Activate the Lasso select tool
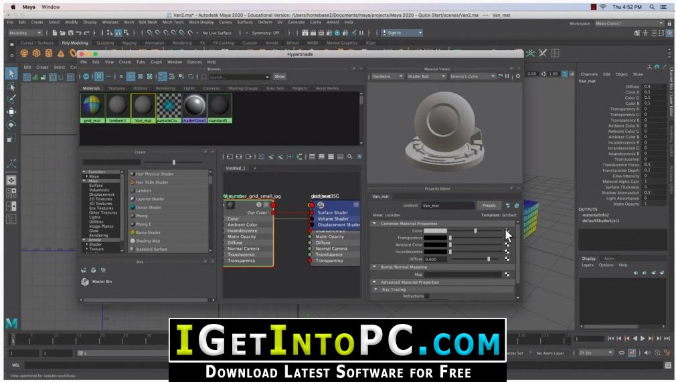 [11, 87]
